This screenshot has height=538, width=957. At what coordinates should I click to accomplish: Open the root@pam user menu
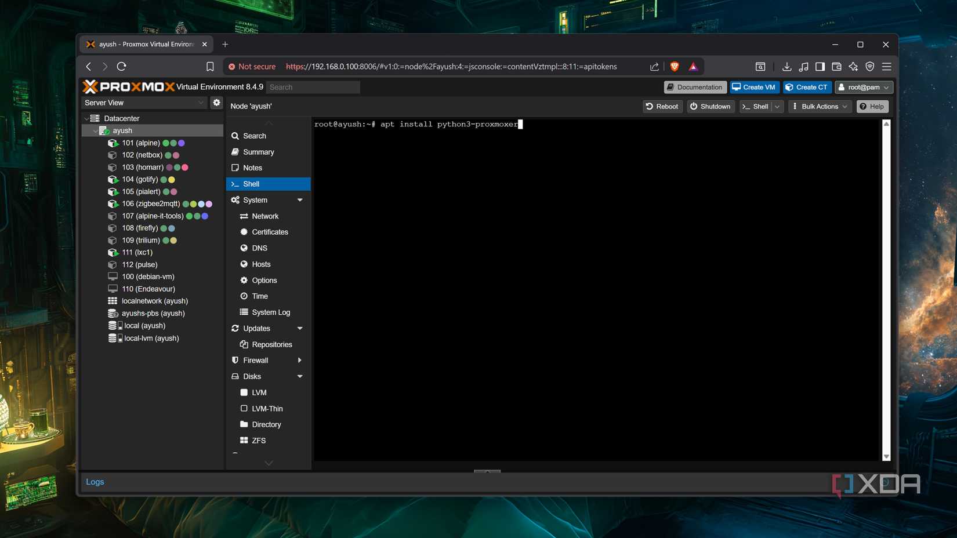point(864,87)
